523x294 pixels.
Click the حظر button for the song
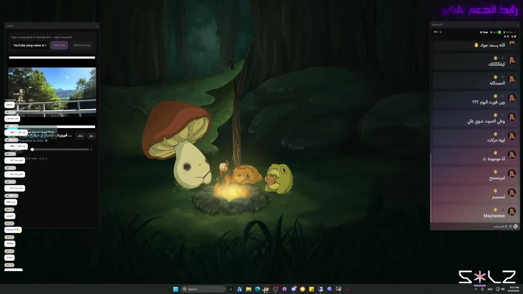(92, 135)
